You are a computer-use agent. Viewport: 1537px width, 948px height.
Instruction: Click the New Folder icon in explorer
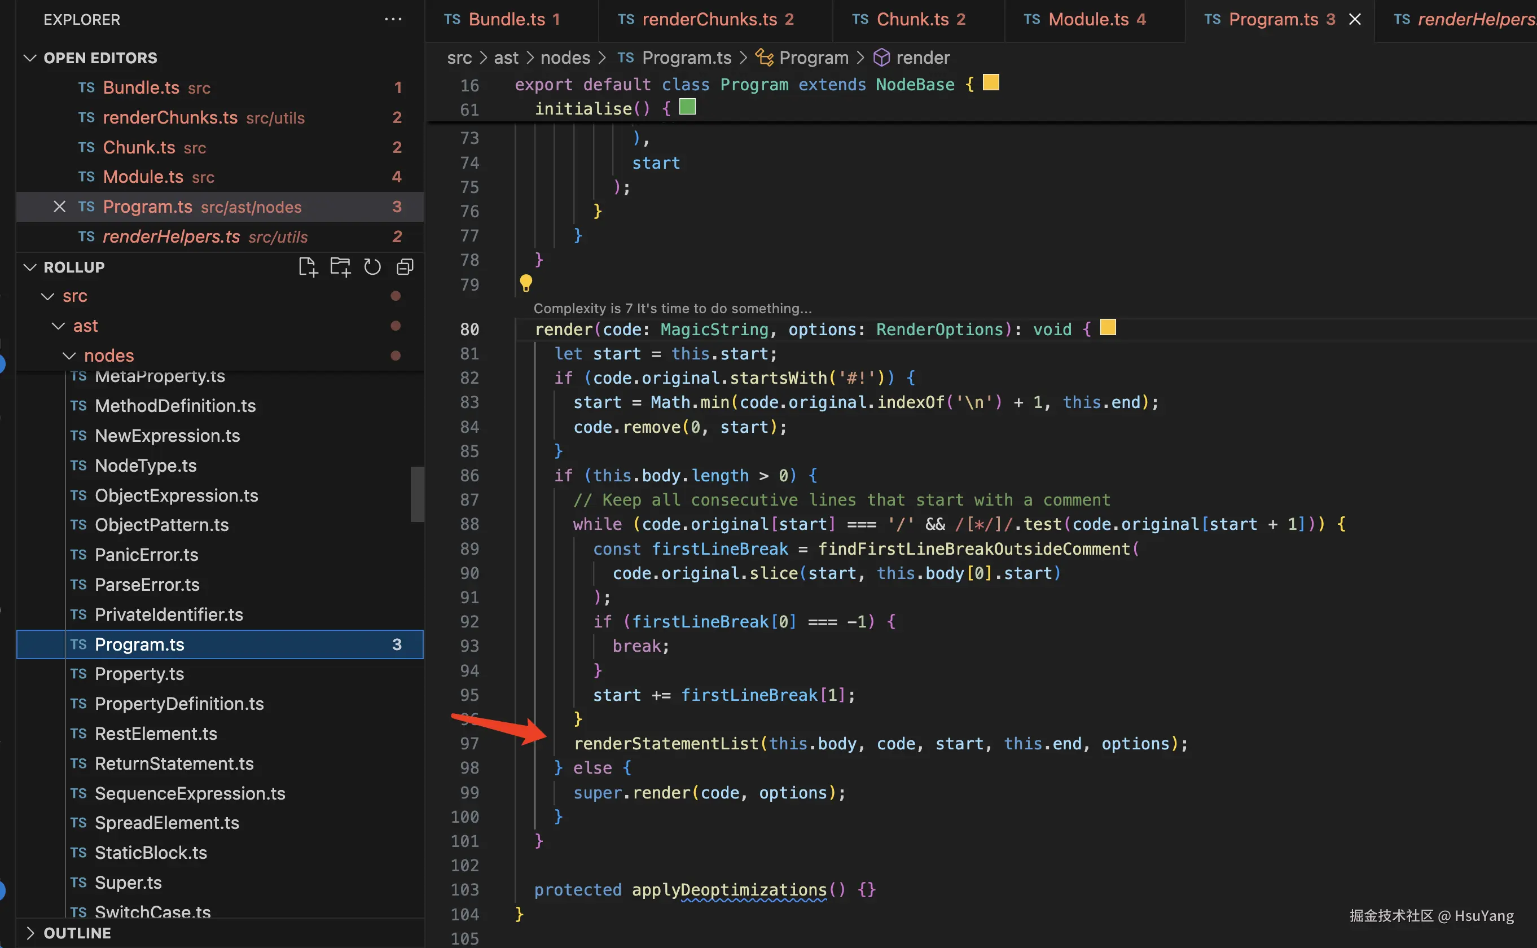point(340,267)
